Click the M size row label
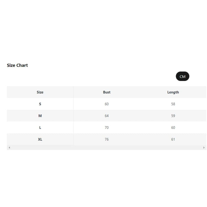The width and height of the screenshot is (207, 207). pos(40,116)
